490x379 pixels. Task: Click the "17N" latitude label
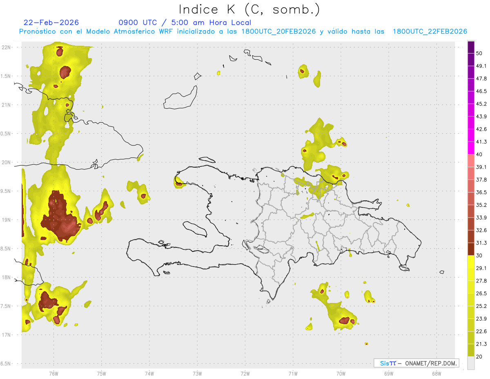7,335
